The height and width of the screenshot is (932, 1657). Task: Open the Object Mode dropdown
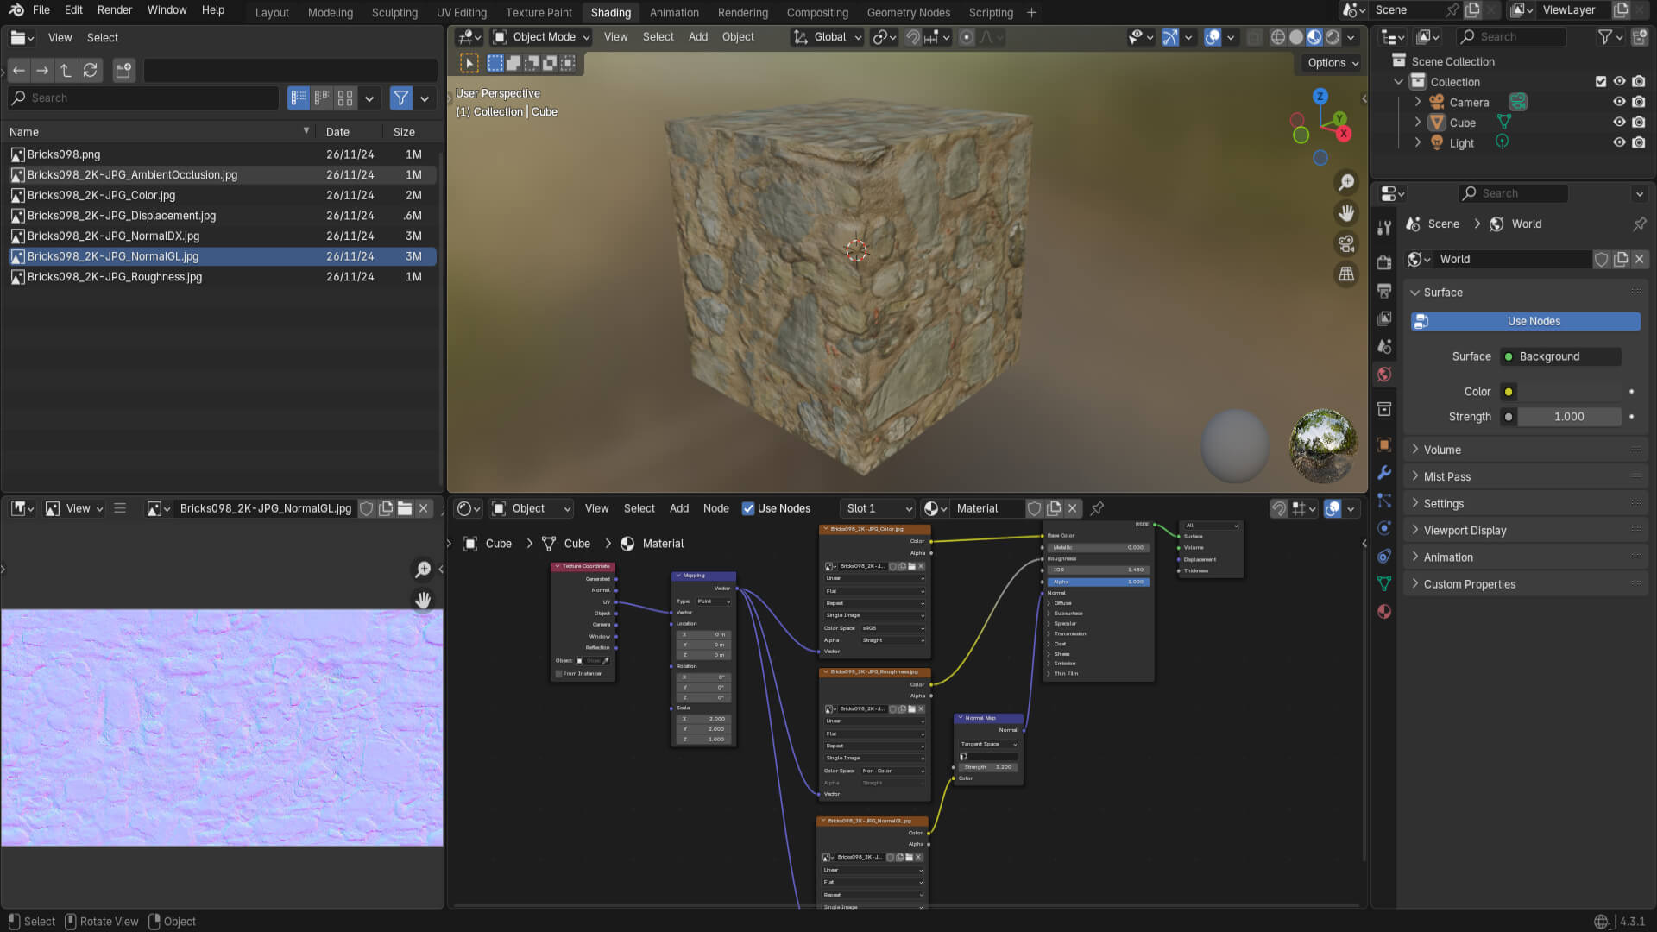tap(542, 37)
